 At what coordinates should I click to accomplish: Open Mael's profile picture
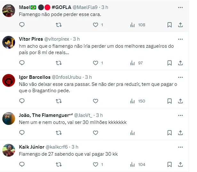coord(9,11)
